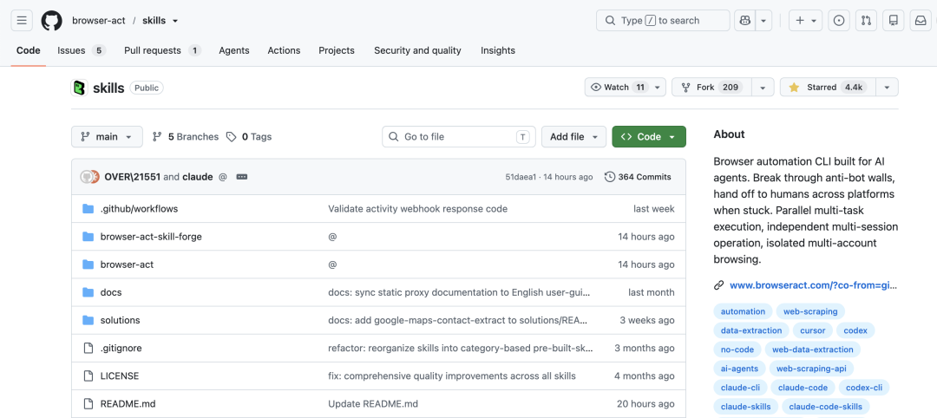Open the 5 Branches link
Viewport: 937px width, 418px height.
(x=186, y=137)
